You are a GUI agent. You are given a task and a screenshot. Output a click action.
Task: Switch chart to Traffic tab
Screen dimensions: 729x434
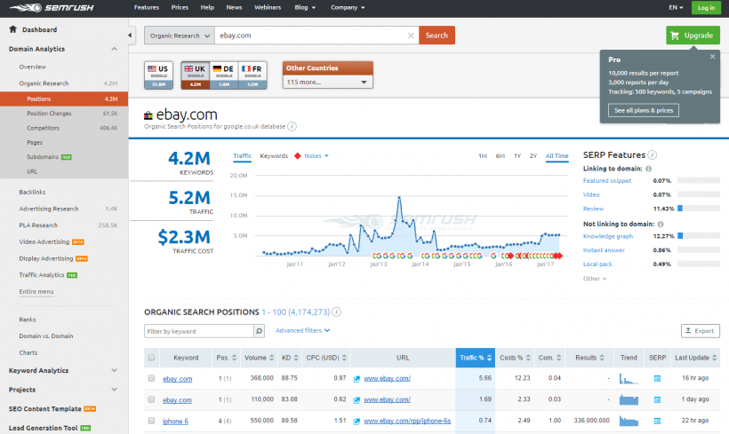242,156
